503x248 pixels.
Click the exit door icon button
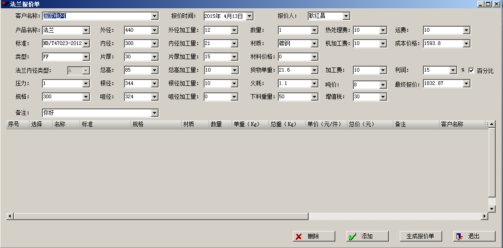pyautogui.click(x=459, y=237)
